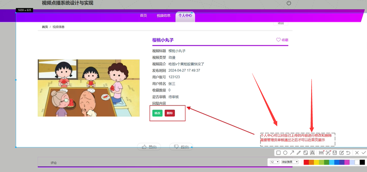Pick the pencil freehand tool
This screenshot has width=367, height=172.
click(x=299, y=153)
